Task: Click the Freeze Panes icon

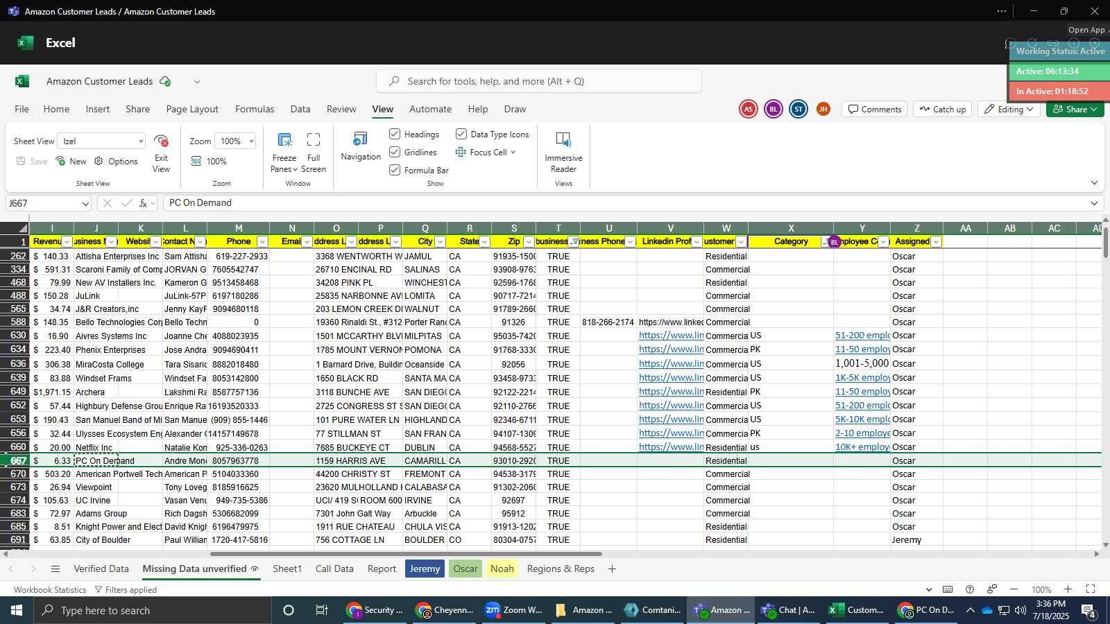Action: [284, 140]
